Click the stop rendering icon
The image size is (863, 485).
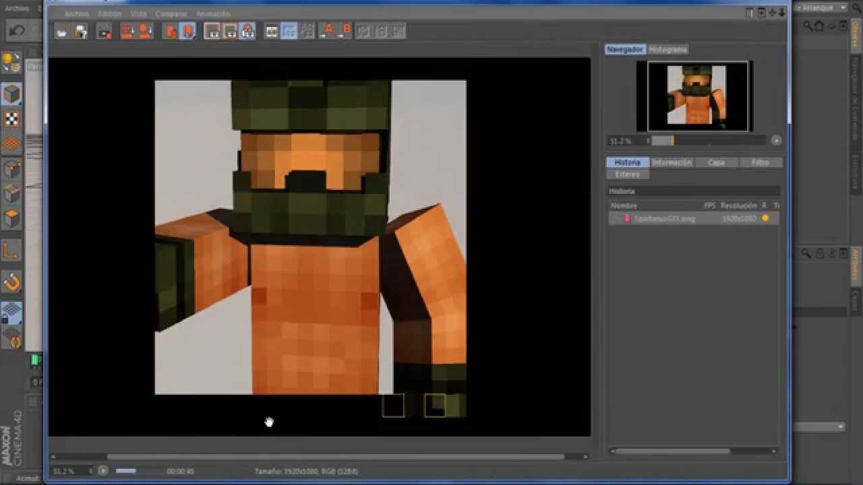[x=104, y=31]
